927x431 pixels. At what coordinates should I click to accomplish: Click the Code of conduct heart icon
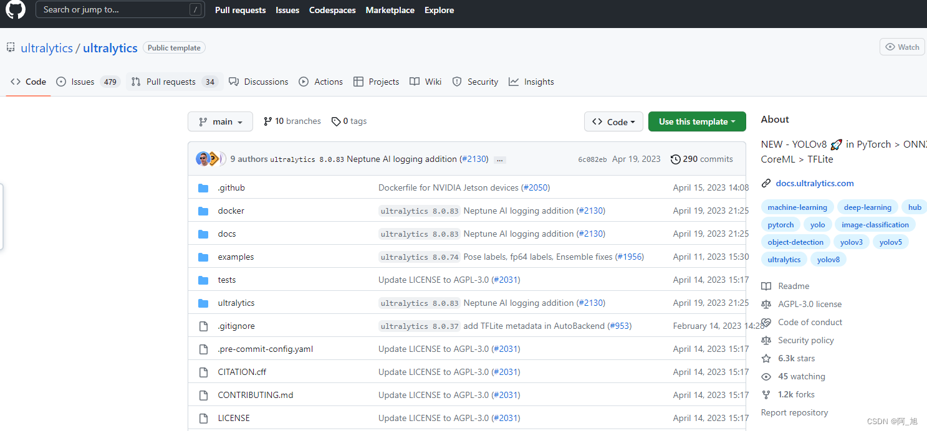coord(766,323)
